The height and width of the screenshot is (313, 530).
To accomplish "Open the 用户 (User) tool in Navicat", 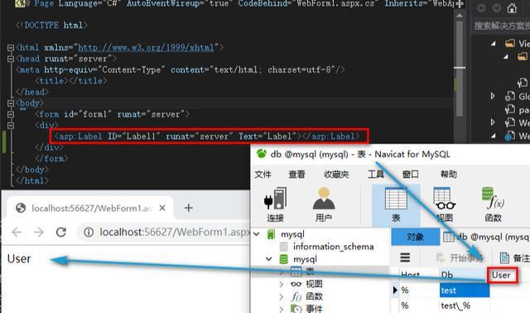I will [324, 205].
